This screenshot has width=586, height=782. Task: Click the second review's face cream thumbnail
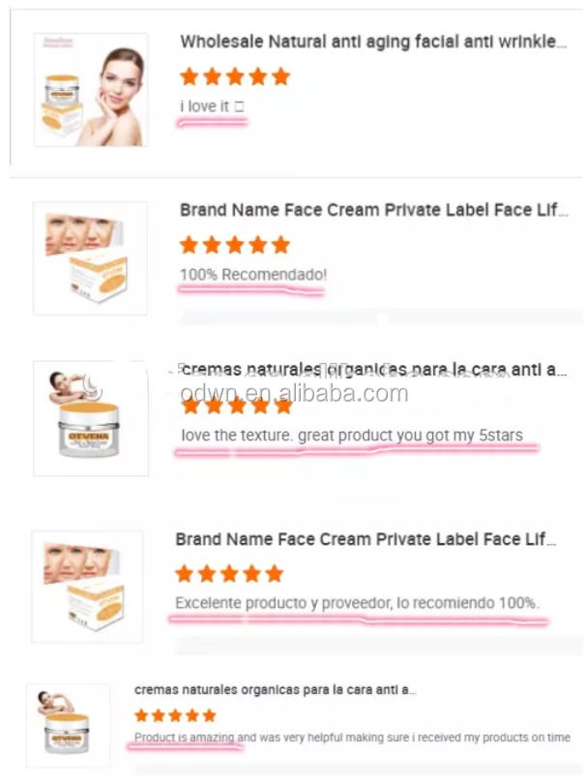tap(90, 257)
